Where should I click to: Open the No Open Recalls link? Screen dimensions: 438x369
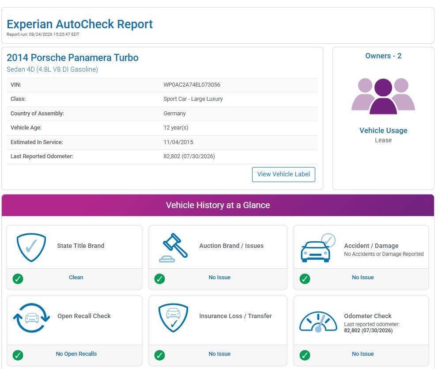tap(76, 354)
